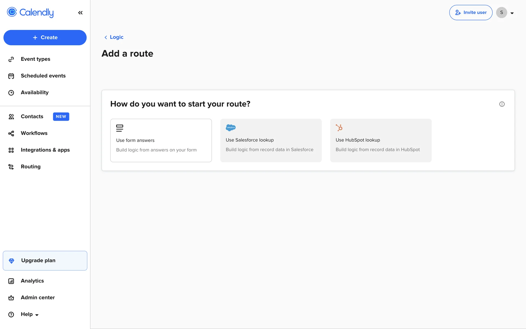Open Event types in the sidebar
The image size is (526, 329).
coord(35,59)
